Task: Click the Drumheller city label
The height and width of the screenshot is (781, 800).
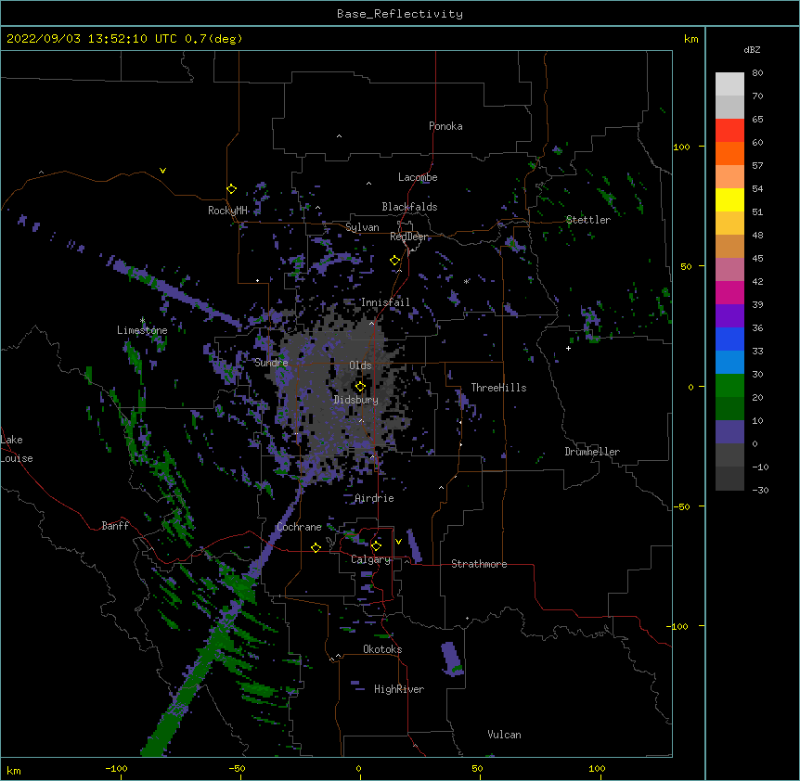Action: [592, 452]
